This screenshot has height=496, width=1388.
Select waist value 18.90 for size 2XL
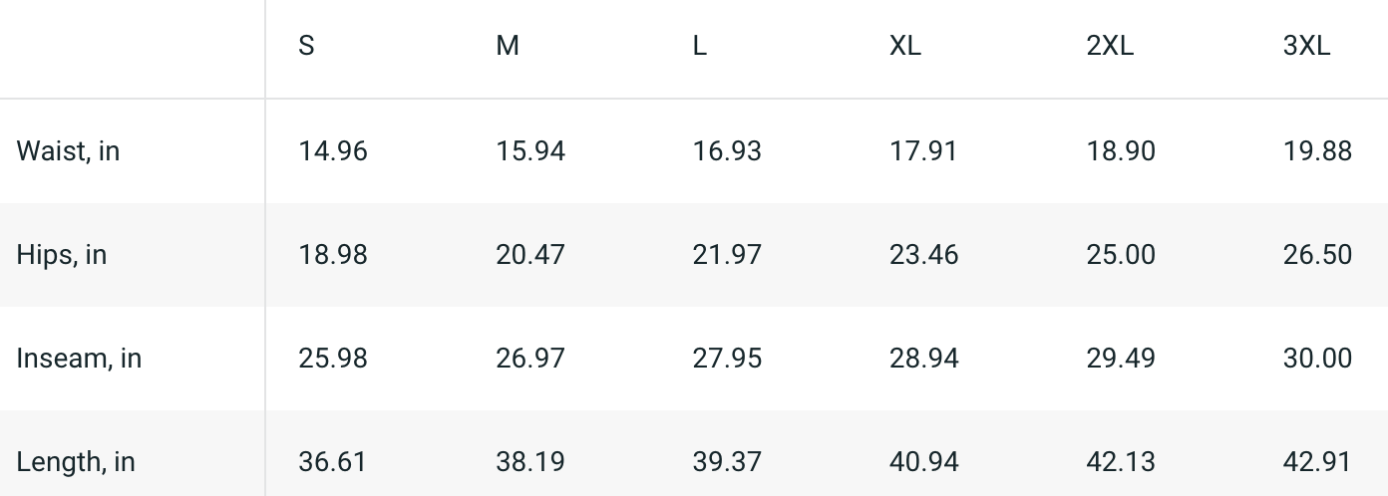coord(1121,150)
